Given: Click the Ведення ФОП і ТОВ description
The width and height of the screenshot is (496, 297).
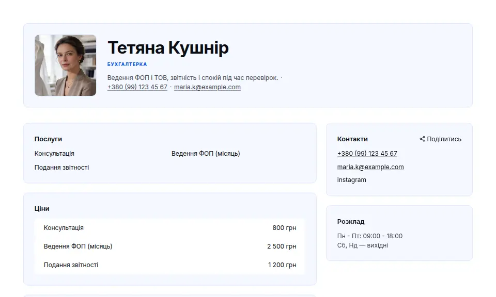Looking at the screenshot, I should [x=193, y=78].
